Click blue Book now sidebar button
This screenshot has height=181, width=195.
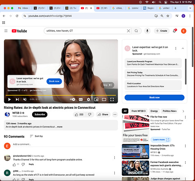pyautogui.click(x=154, y=98)
